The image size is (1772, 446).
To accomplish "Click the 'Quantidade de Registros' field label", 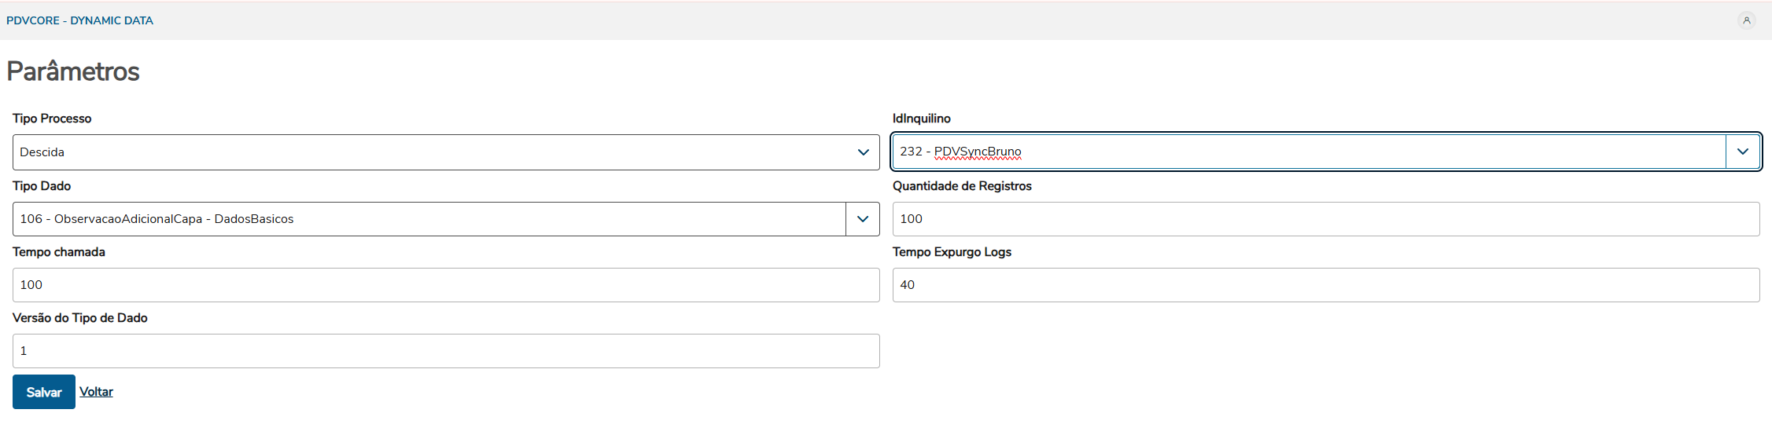I will [961, 186].
